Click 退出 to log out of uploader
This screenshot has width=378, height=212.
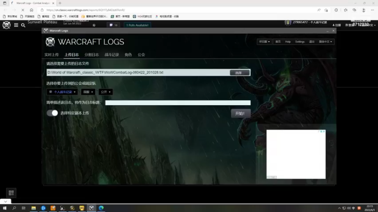tap(312, 41)
